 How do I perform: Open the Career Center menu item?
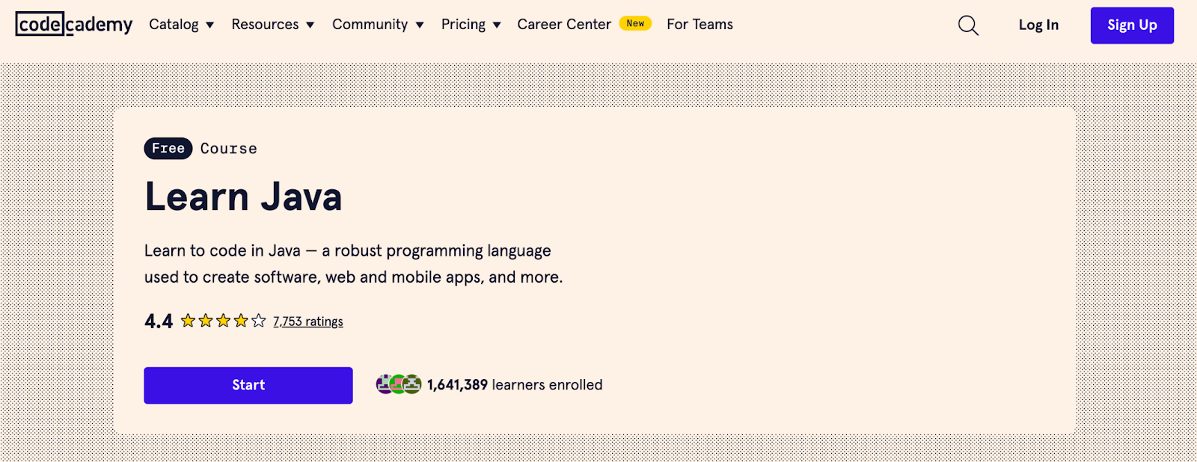click(x=564, y=25)
